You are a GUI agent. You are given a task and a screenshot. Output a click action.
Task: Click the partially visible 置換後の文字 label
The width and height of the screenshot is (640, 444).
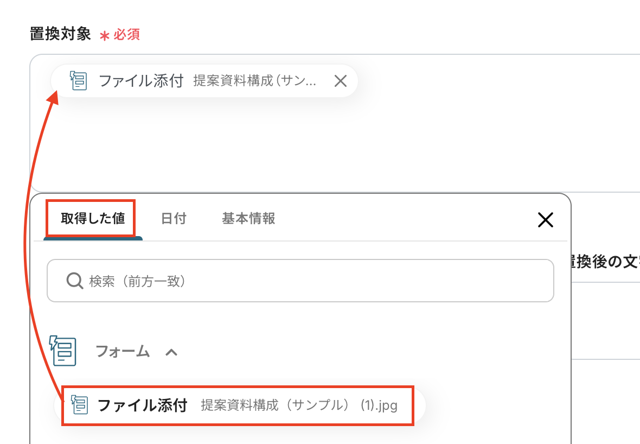coord(602,262)
